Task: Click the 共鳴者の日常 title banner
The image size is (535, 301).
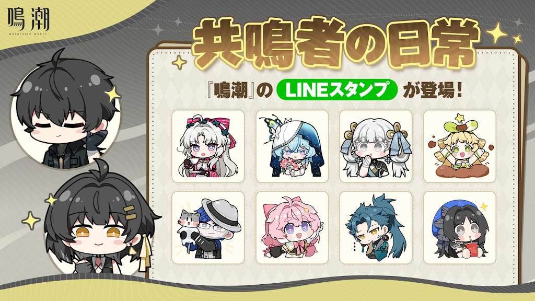Action: [336, 44]
